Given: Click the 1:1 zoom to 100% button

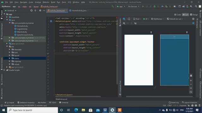Looking at the screenshot, I should [191, 88].
